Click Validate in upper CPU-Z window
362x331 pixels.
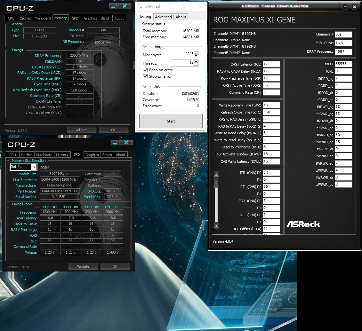click(81, 130)
